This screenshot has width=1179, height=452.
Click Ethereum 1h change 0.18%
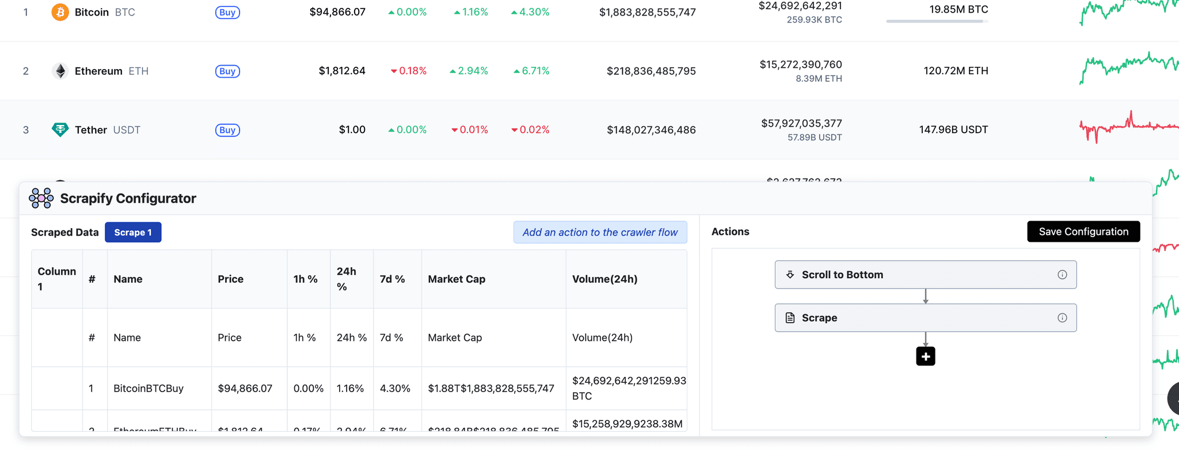click(x=409, y=71)
